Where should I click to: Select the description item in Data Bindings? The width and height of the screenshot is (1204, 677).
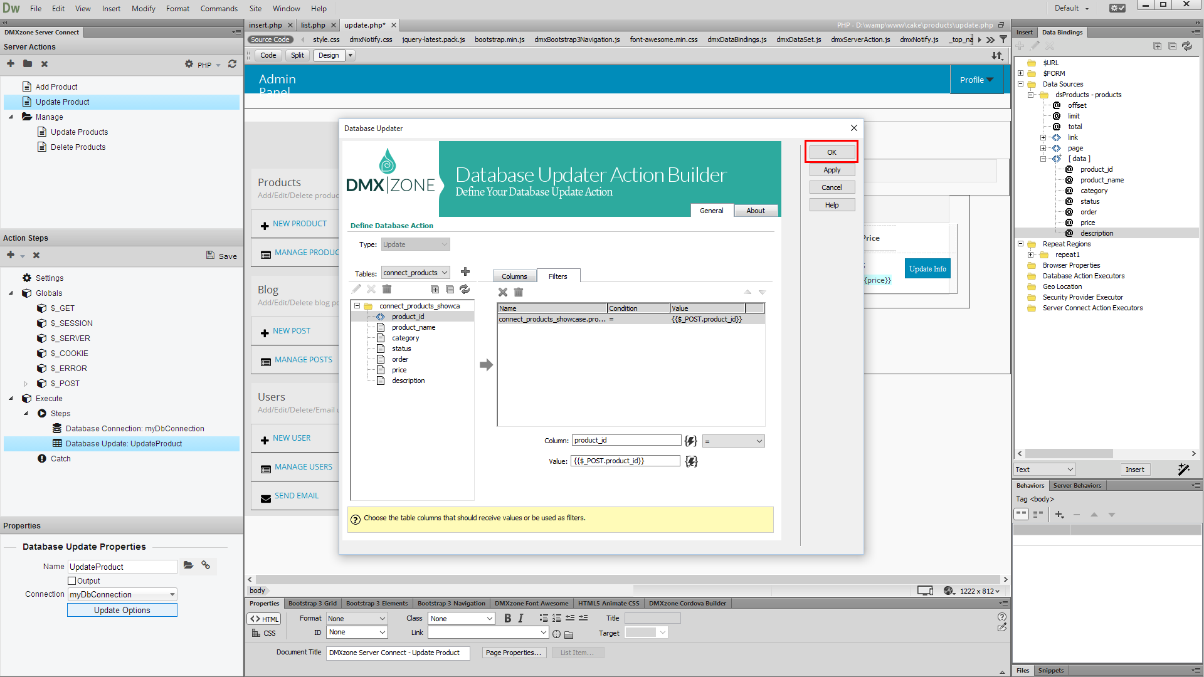1097,233
